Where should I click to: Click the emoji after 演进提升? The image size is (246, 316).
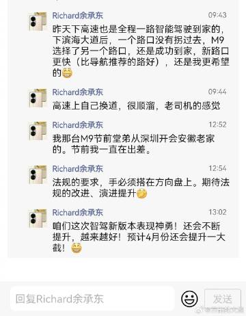pos(141,194)
